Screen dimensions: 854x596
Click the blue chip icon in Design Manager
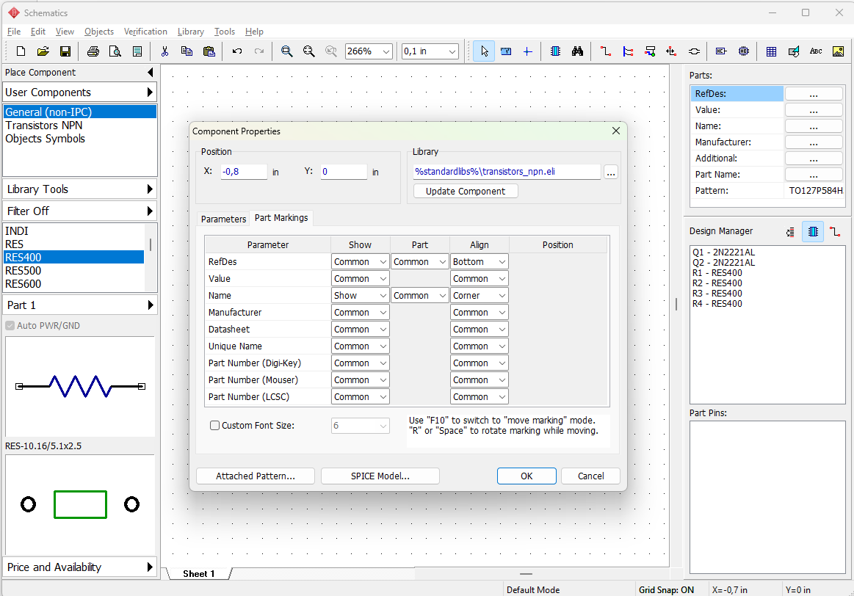[813, 232]
